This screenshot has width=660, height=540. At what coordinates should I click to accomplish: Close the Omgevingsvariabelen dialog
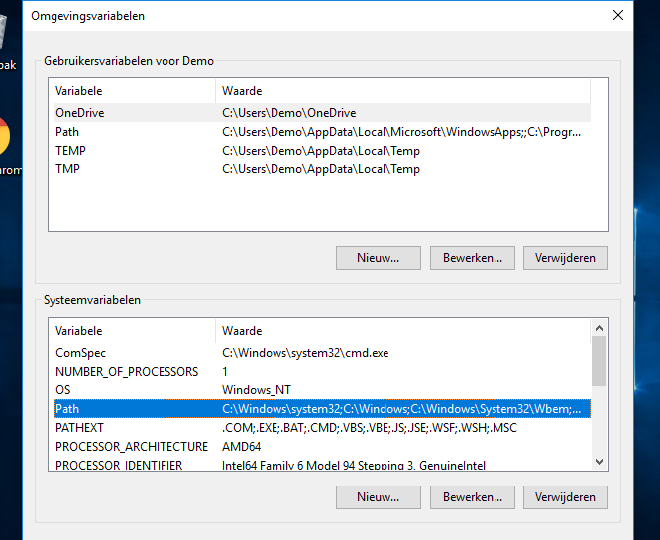pos(618,15)
